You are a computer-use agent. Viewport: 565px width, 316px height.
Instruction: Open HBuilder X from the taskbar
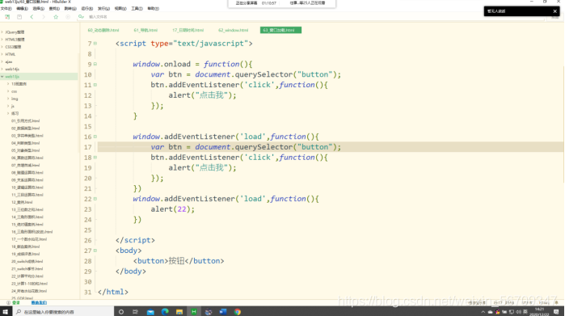coord(194,312)
